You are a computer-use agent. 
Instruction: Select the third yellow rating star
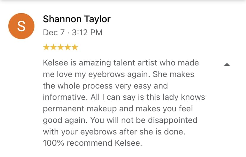tap(61, 47)
